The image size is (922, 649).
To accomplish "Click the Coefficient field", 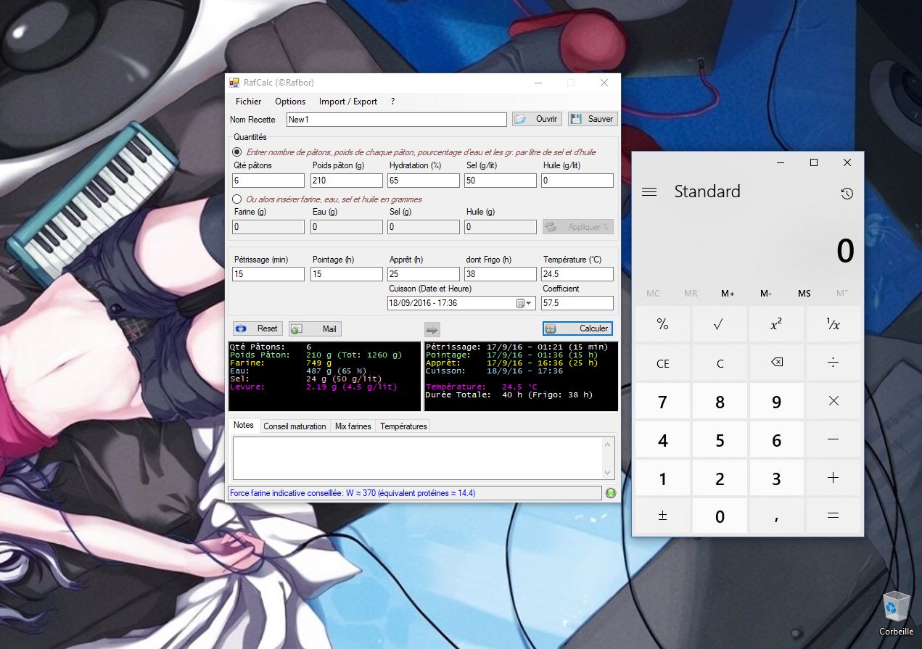I will 577,303.
